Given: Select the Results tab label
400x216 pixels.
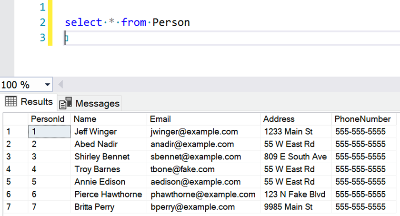Looking at the screenshot, I should [37, 102].
